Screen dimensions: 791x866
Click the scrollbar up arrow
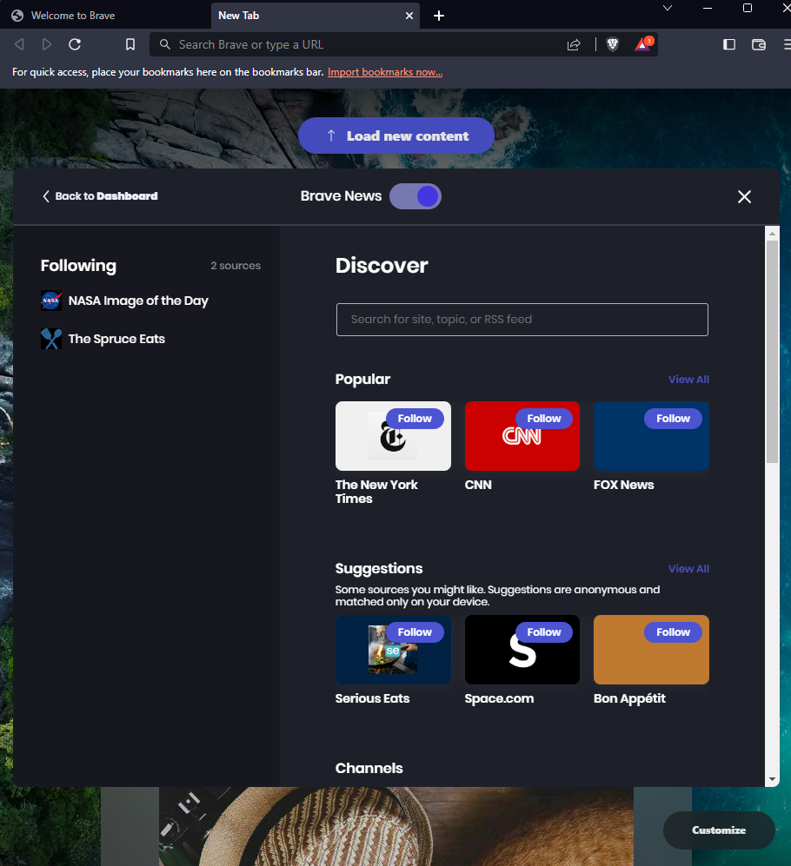(772, 234)
